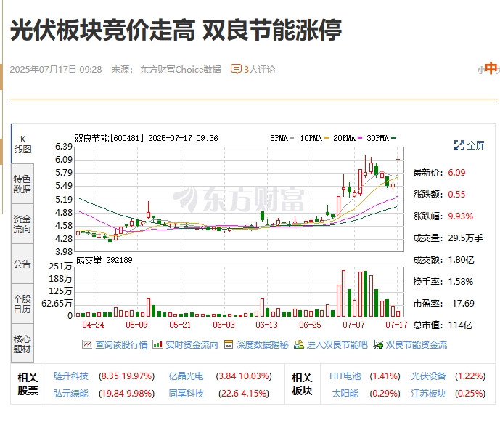
Task: Click the 成交量:292189 volume label
Action: (x=104, y=260)
